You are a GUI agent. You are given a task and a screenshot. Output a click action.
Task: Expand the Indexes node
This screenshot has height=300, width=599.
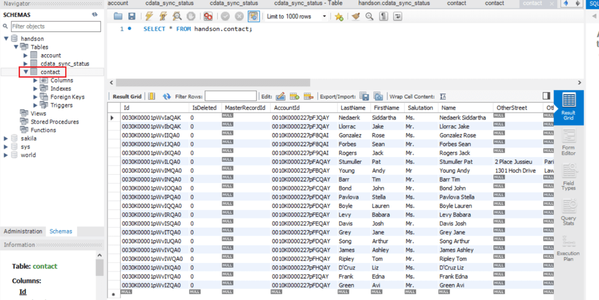click(x=35, y=89)
